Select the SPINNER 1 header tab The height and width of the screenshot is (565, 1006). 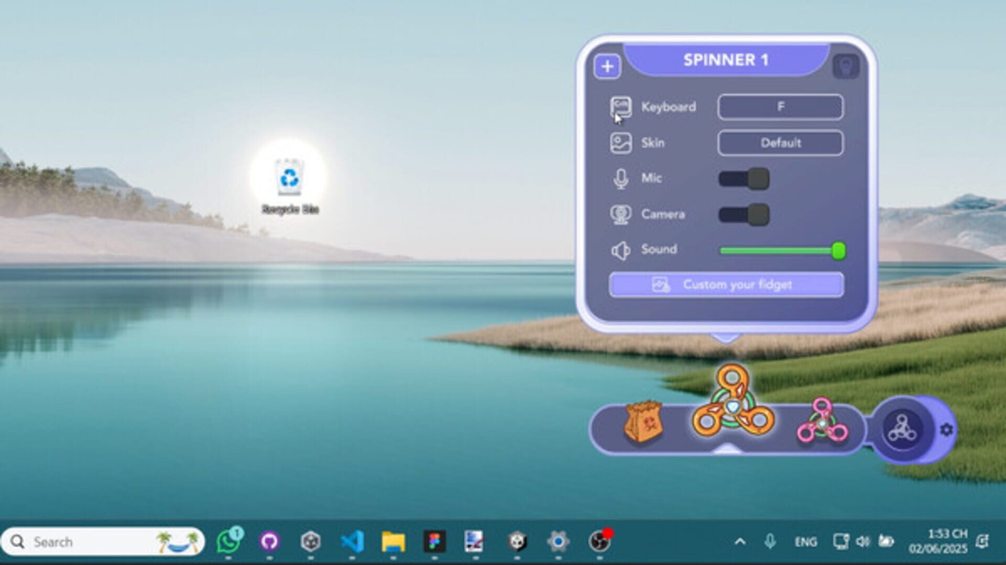coord(727,59)
